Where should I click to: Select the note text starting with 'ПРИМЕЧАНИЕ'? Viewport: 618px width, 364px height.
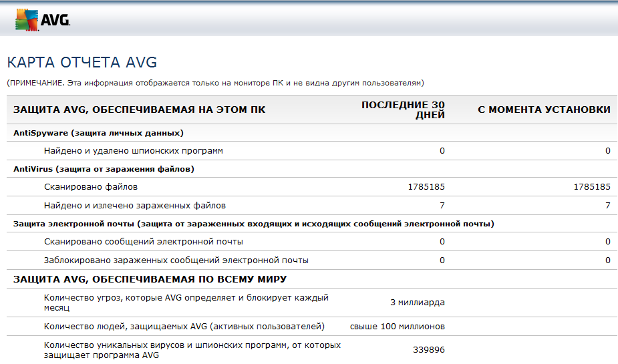pos(216,83)
